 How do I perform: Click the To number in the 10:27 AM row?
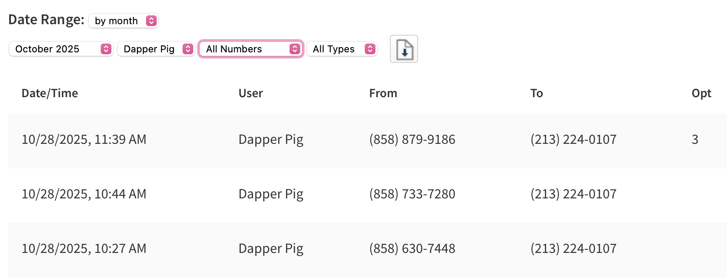pyautogui.click(x=573, y=249)
